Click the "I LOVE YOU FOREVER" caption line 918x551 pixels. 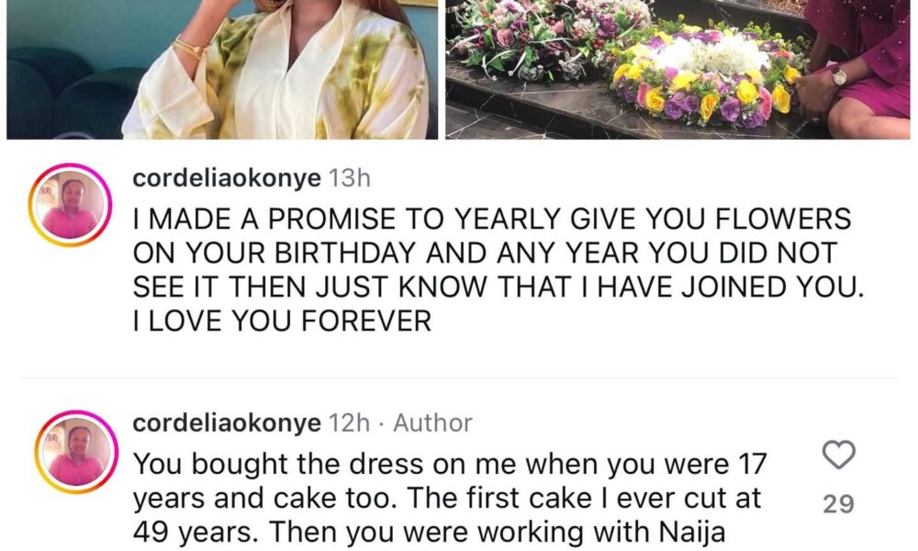pos(283,322)
